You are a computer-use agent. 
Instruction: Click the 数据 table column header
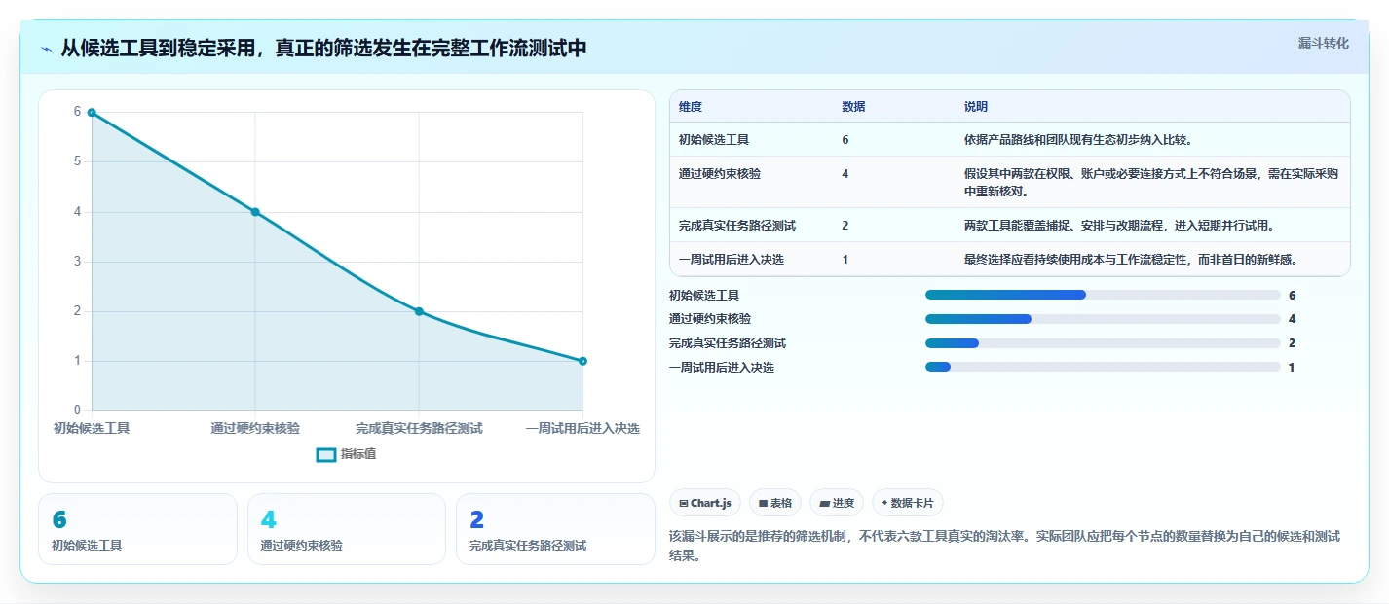(x=853, y=107)
